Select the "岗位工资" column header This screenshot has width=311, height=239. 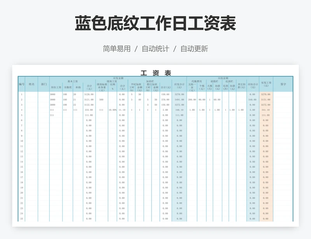point(56,87)
